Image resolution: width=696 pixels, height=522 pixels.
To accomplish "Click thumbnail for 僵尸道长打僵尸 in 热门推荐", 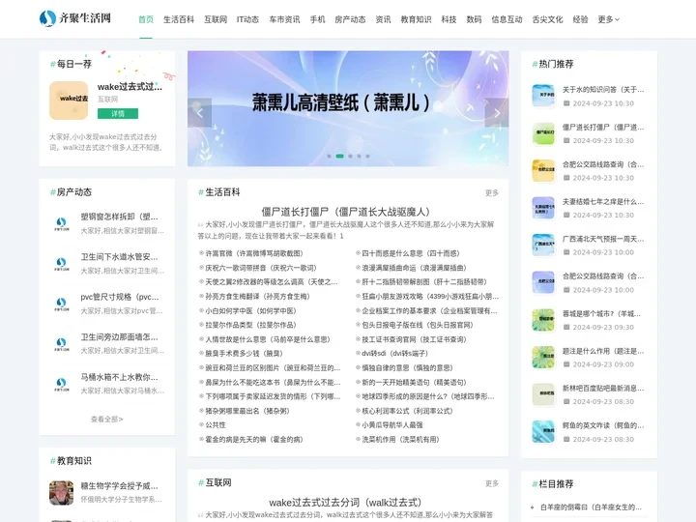I will point(543,133).
